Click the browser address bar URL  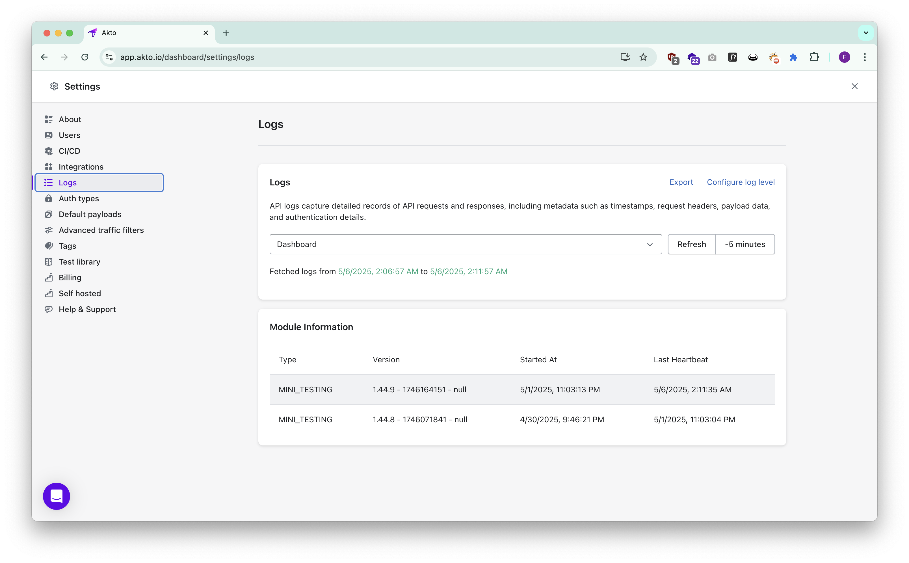pyautogui.click(x=187, y=57)
